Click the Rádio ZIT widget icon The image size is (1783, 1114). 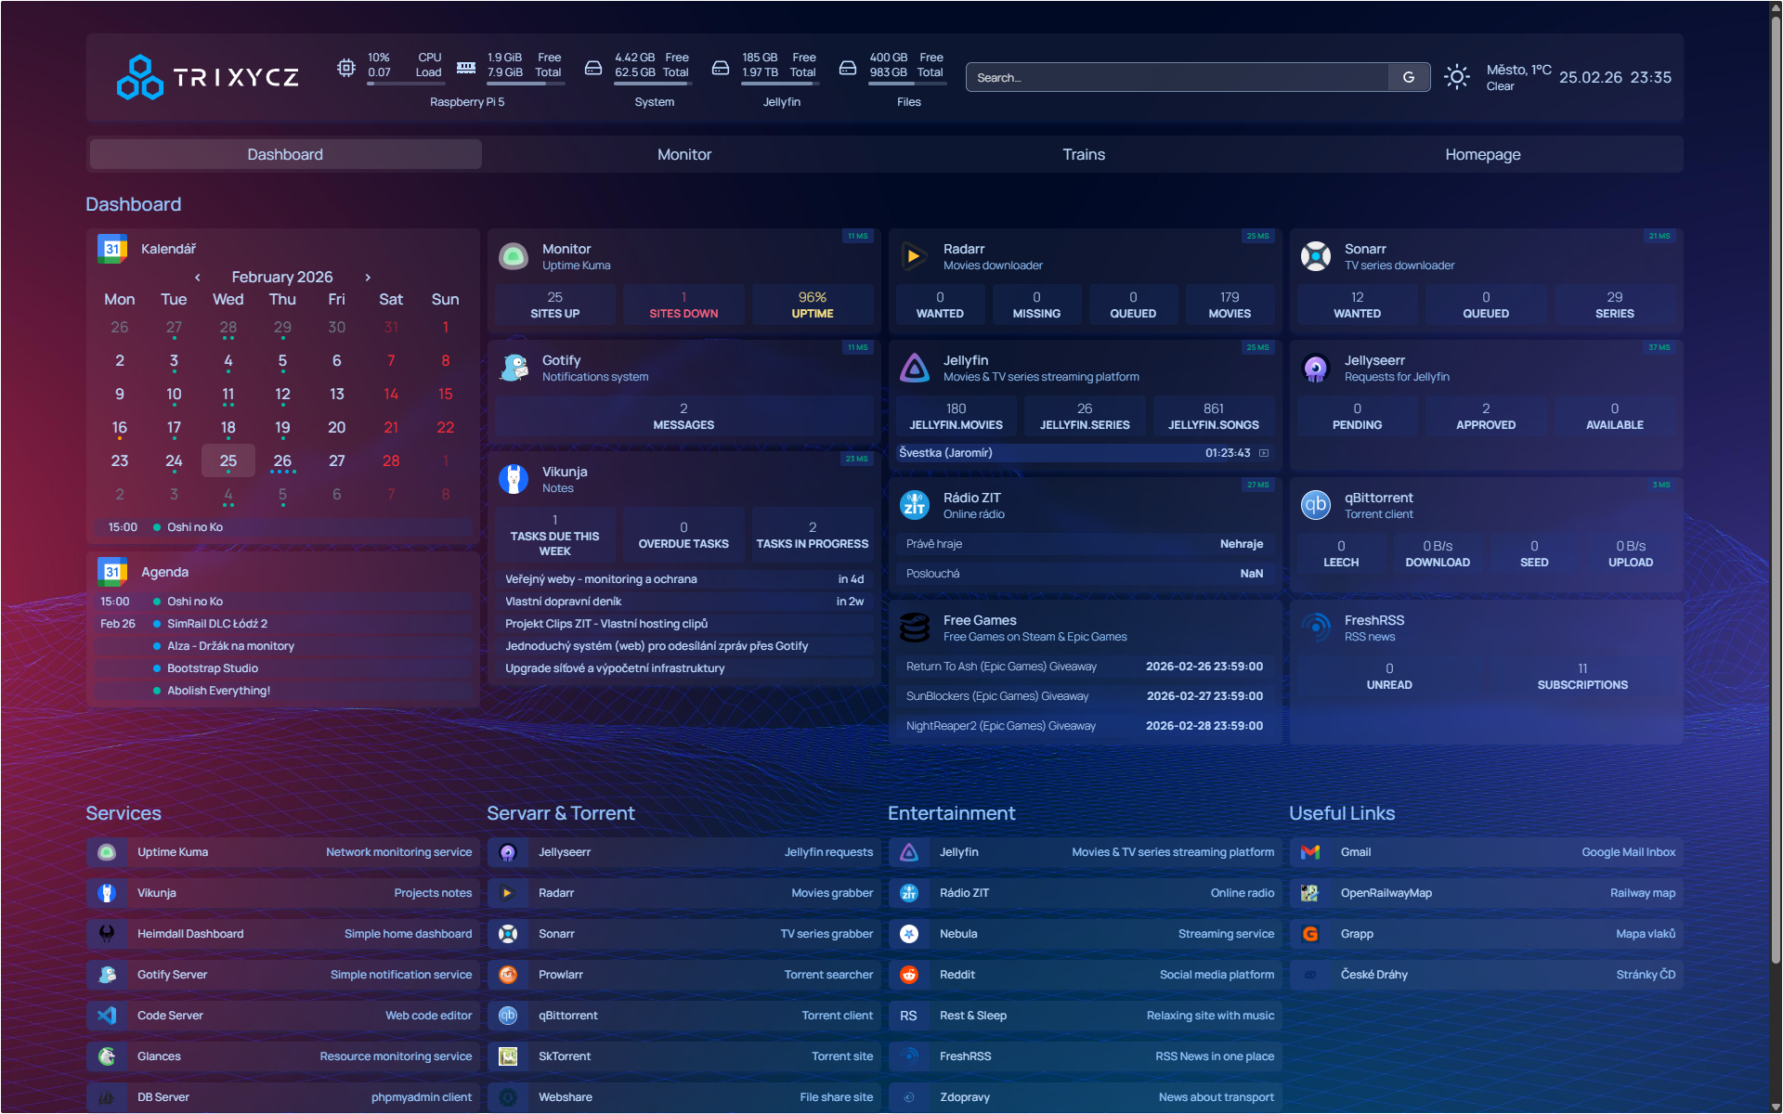[x=915, y=506]
